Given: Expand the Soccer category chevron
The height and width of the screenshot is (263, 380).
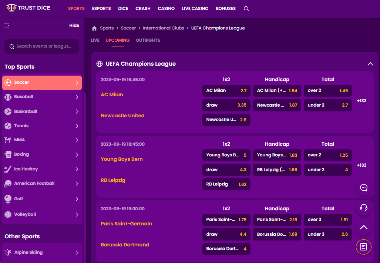Looking at the screenshot, I should (x=77, y=83).
